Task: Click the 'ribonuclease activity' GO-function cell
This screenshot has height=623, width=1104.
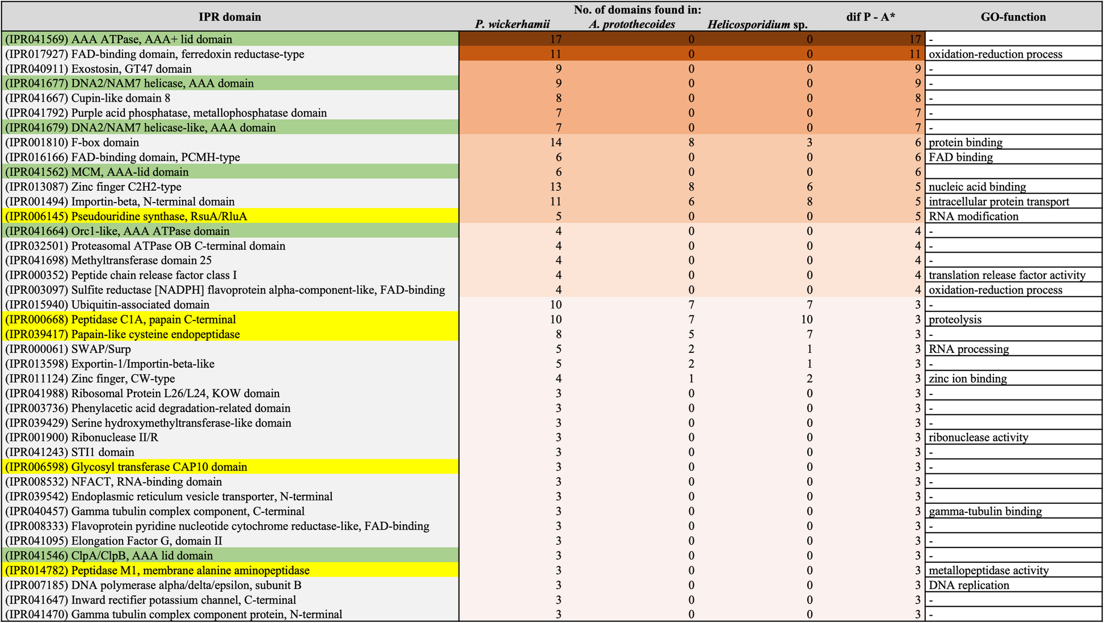Action: [x=1013, y=437]
